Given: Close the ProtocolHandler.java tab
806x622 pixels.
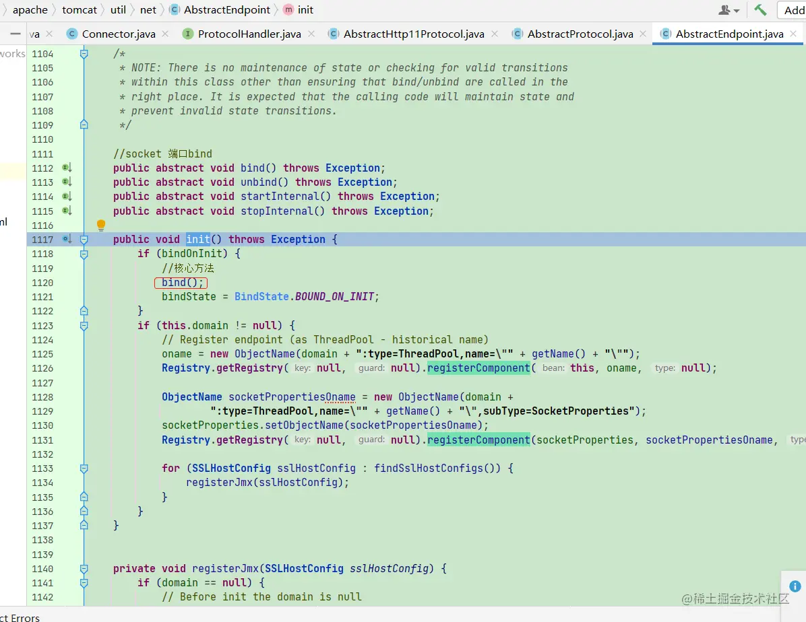Looking at the screenshot, I should (x=311, y=34).
